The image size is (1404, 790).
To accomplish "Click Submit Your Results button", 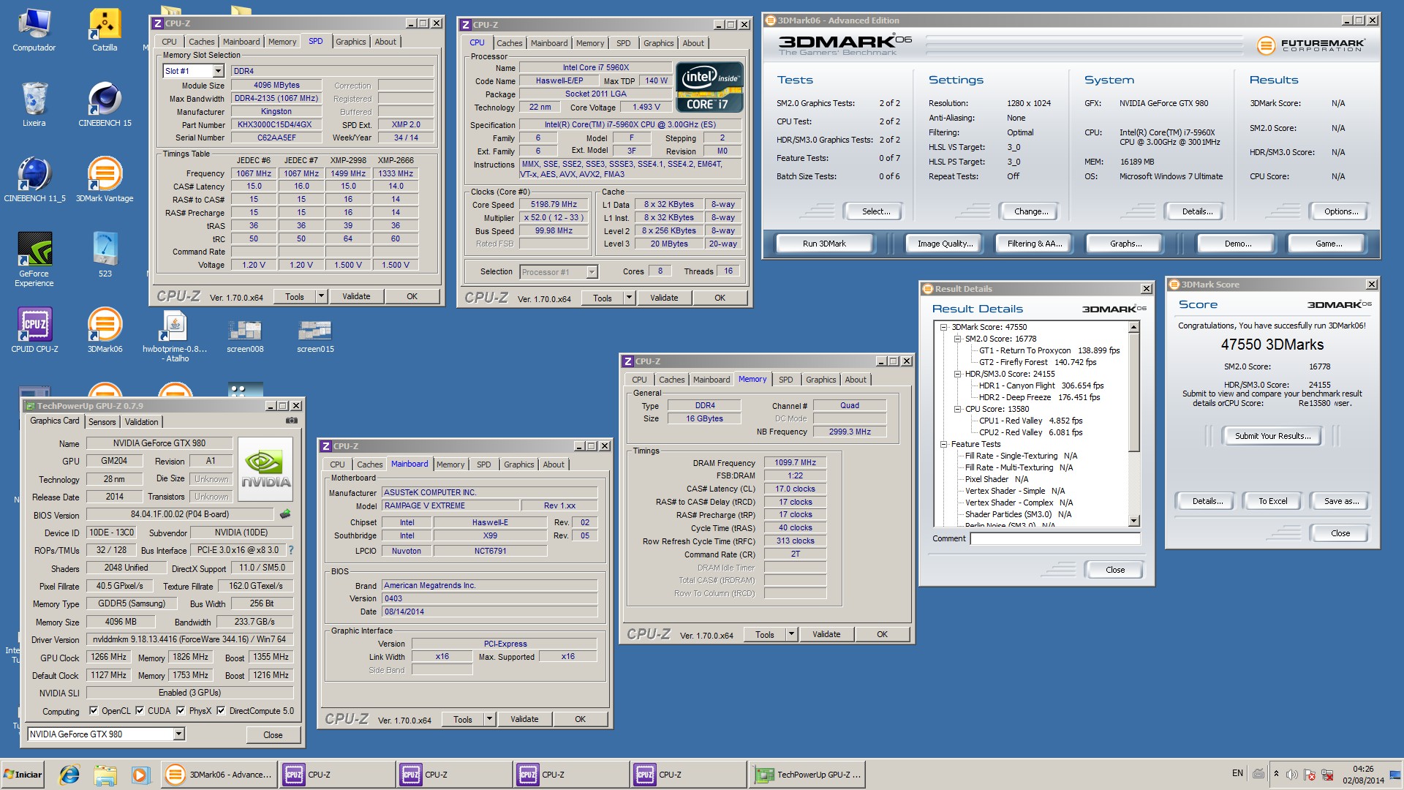I will coord(1273,436).
